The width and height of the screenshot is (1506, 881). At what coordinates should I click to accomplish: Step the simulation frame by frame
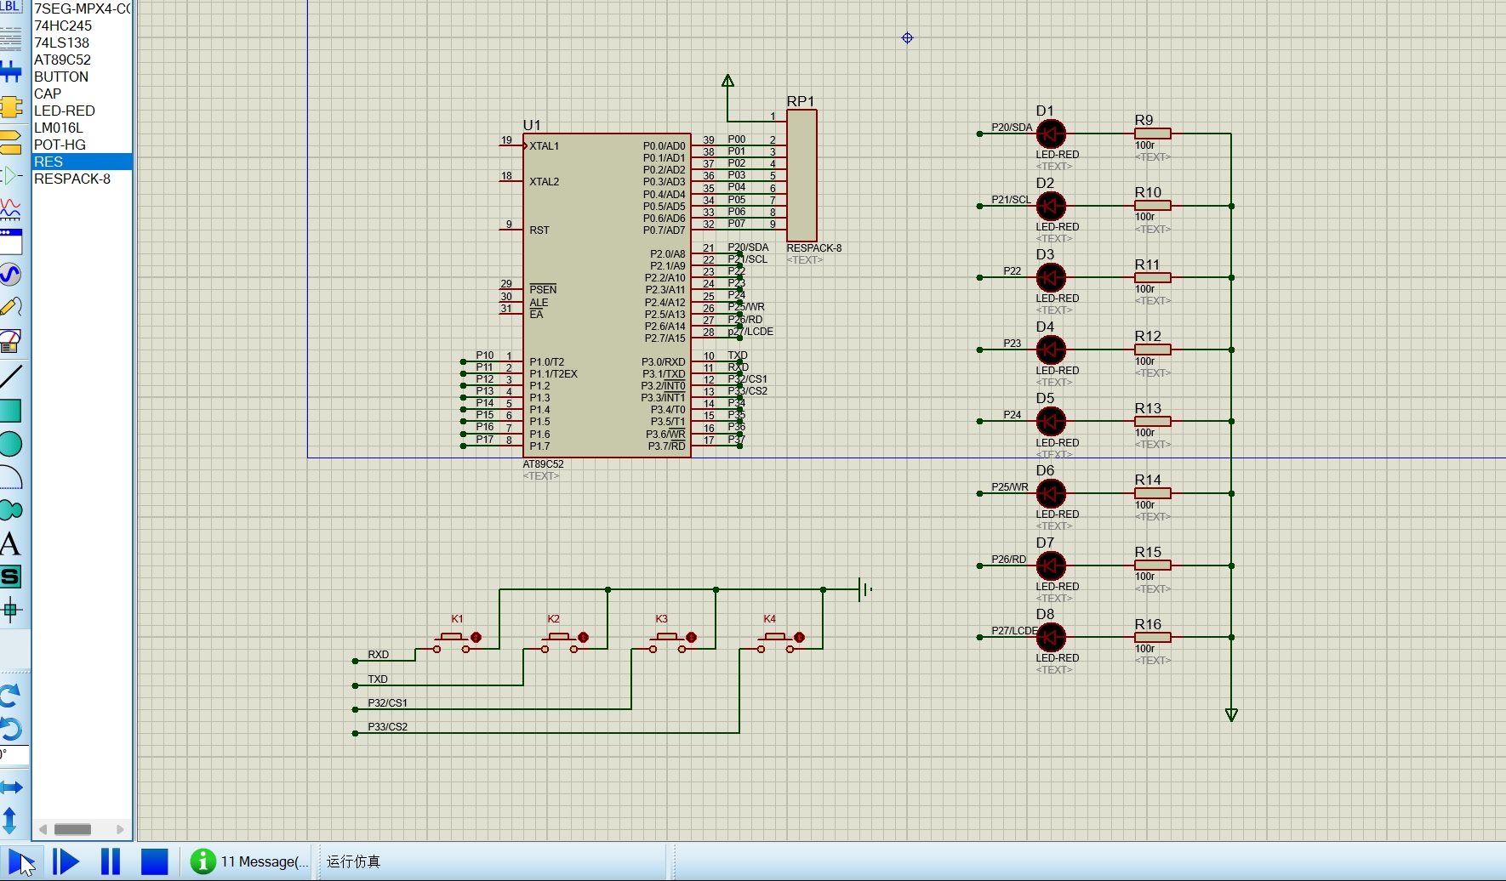[x=66, y=861]
